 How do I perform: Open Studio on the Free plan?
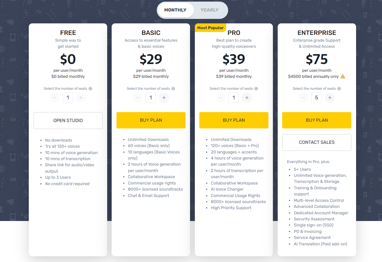[68, 120]
